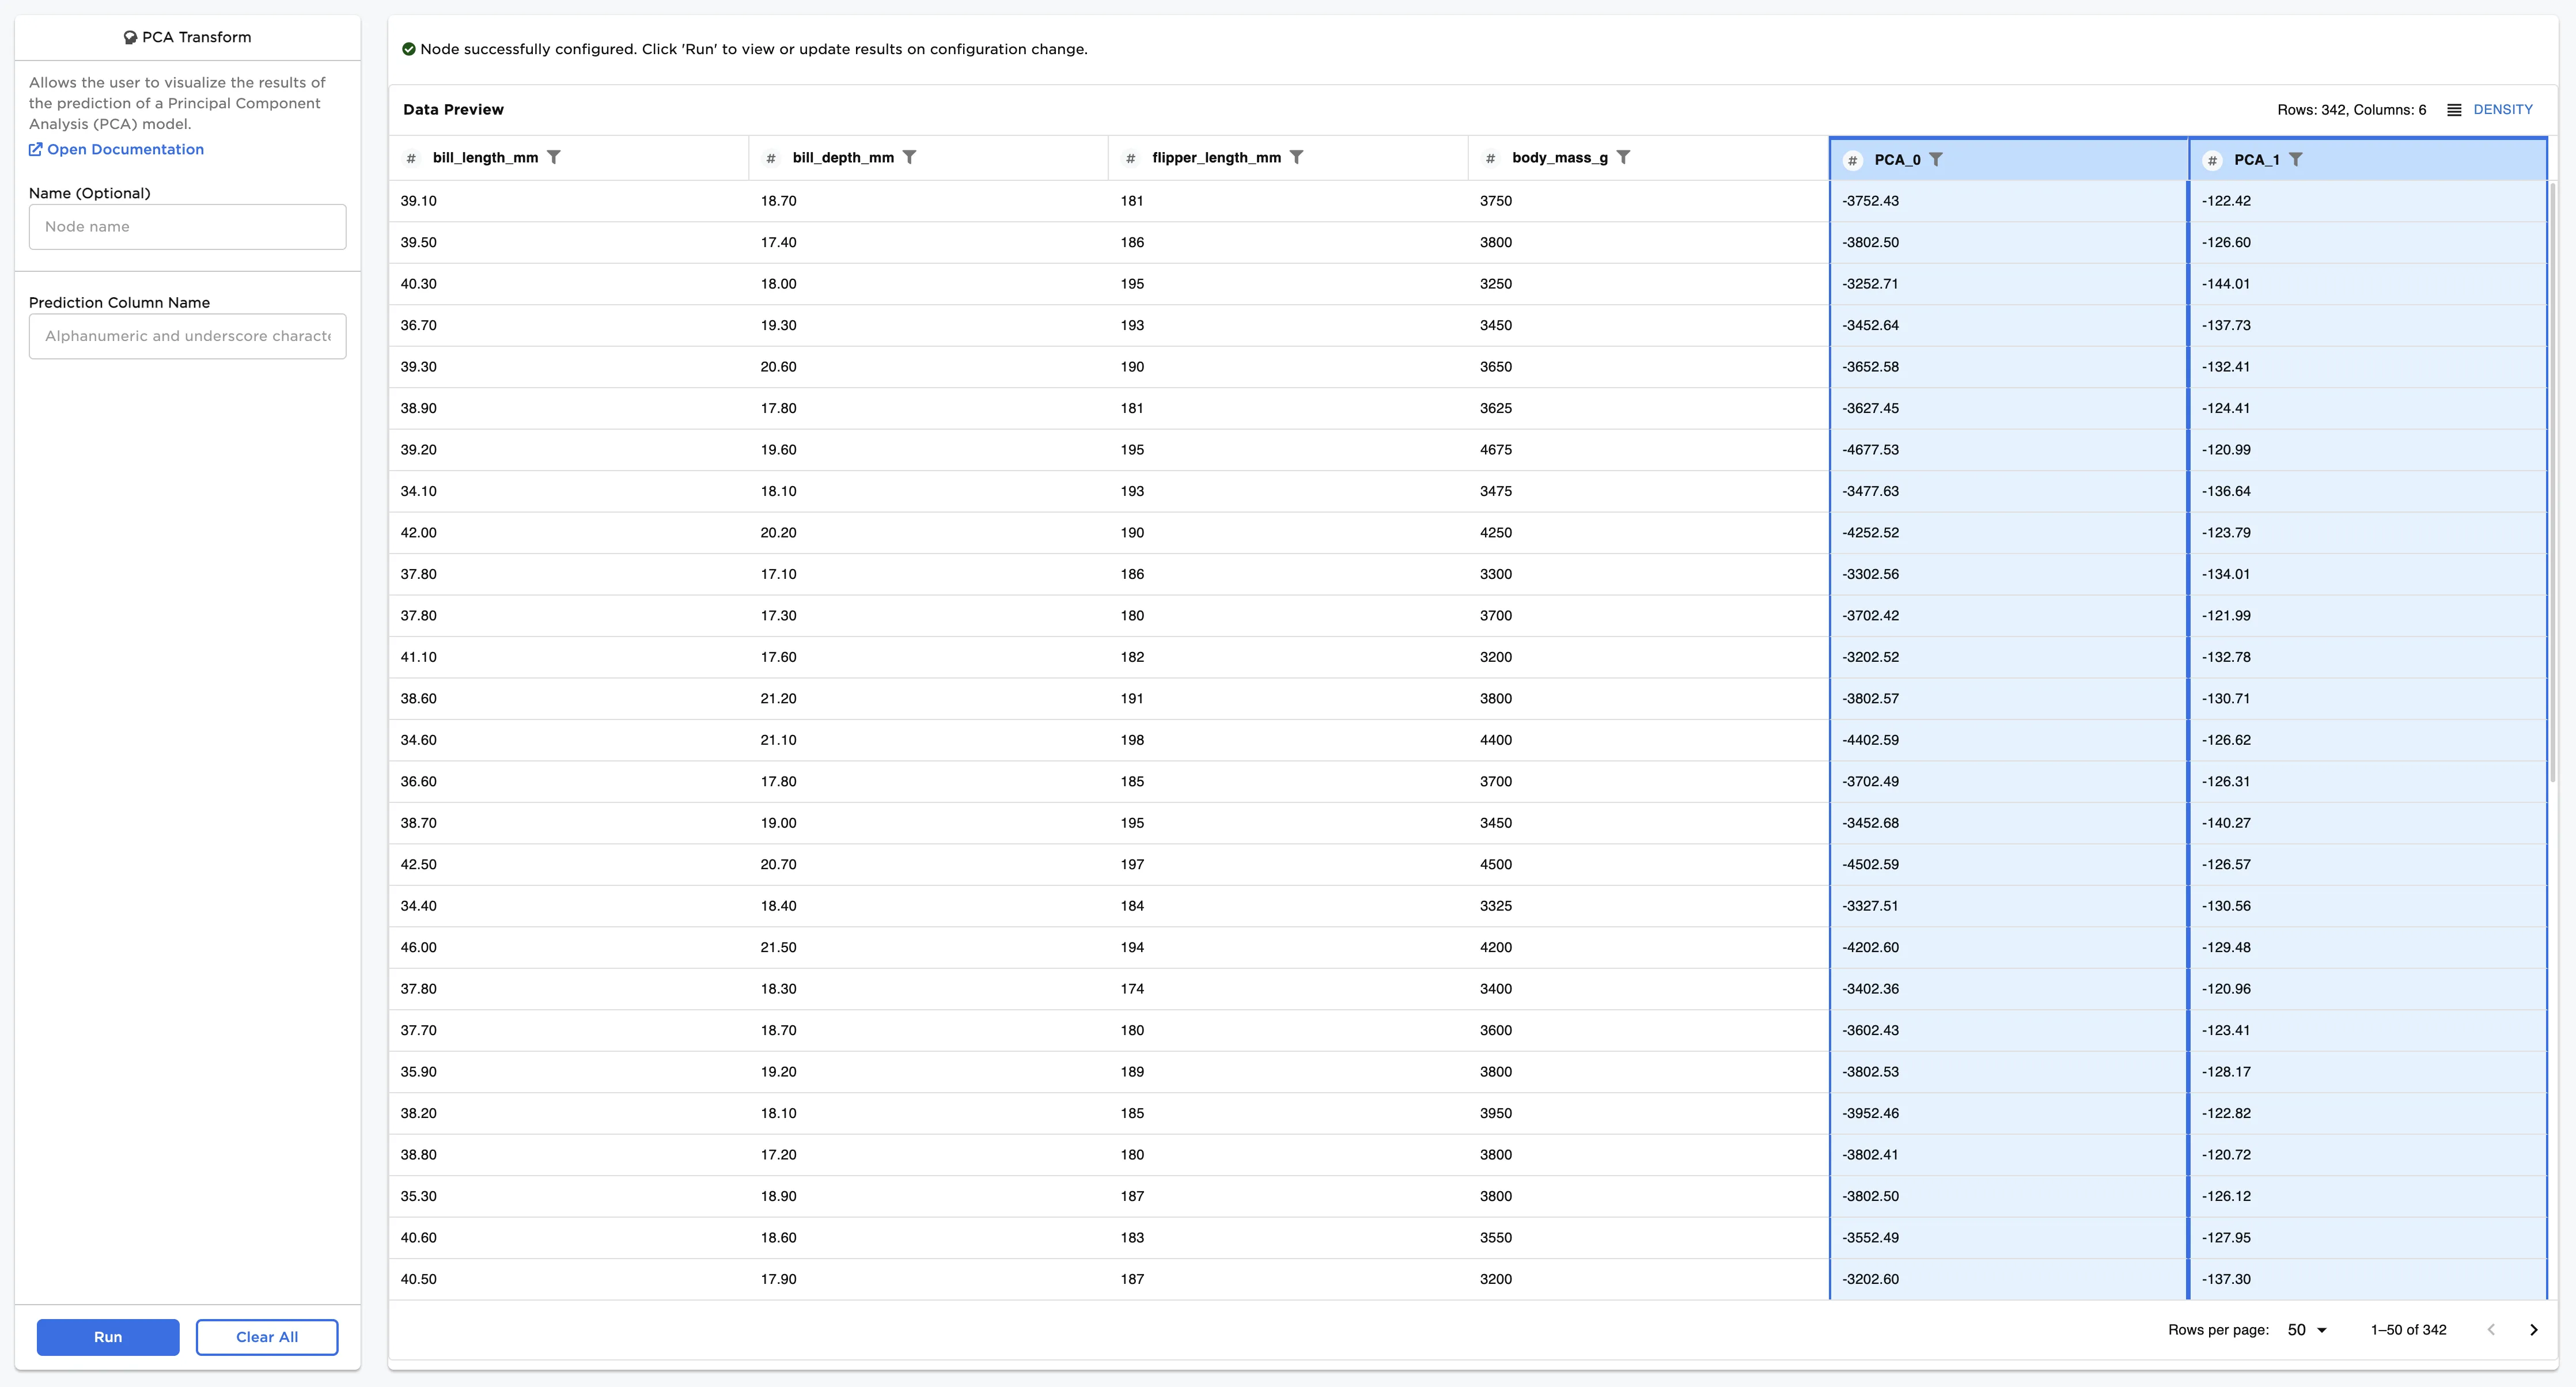Run the PCA Transform node
The width and height of the screenshot is (2576, 1387).
107,1337
